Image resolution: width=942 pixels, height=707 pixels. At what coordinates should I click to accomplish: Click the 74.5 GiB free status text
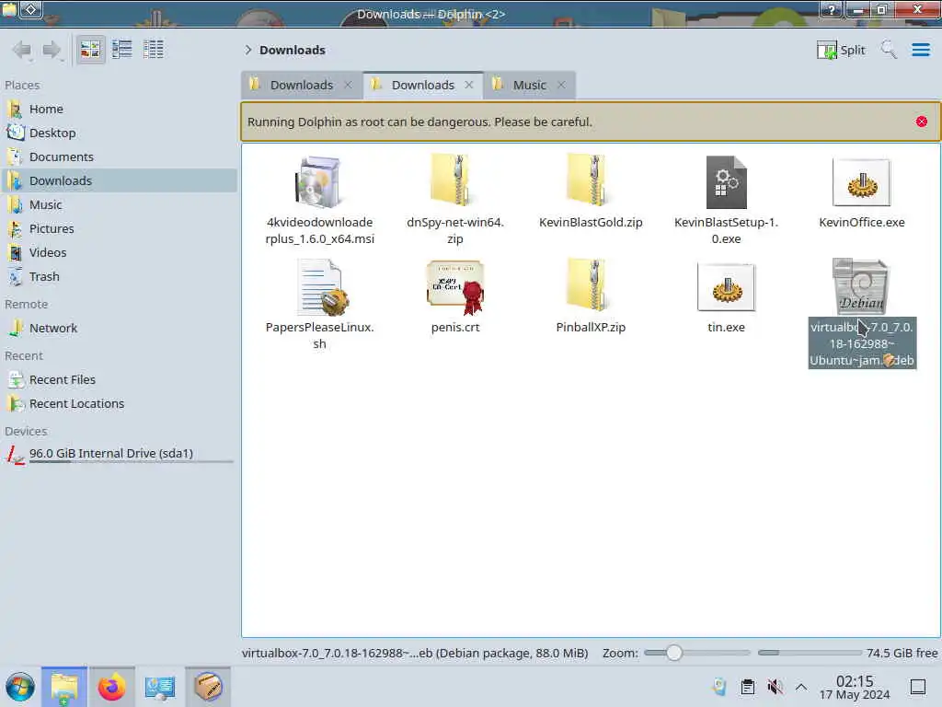[902, 653]
